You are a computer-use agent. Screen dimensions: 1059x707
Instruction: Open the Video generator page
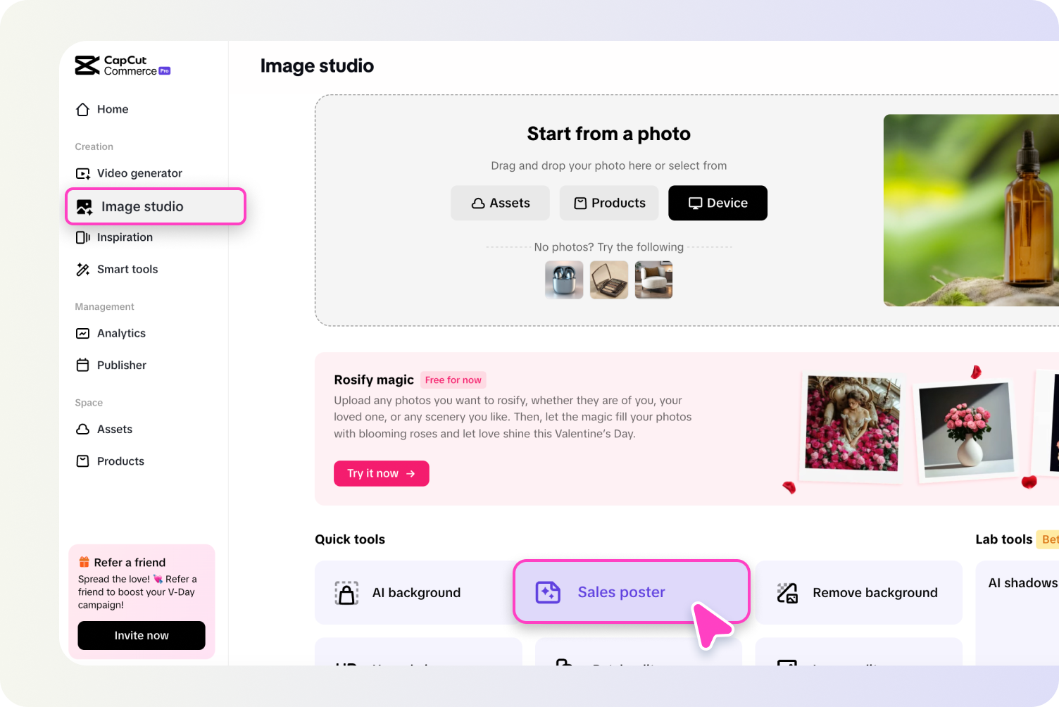click(139, 173)
